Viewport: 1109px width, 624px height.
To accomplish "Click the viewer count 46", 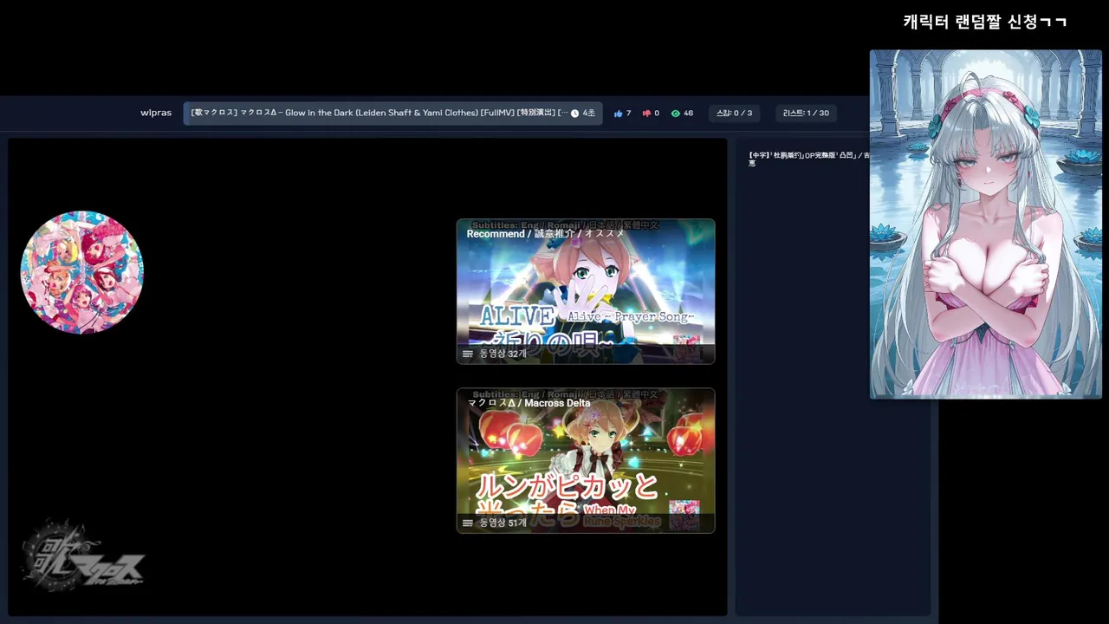I will coord(688,114).
